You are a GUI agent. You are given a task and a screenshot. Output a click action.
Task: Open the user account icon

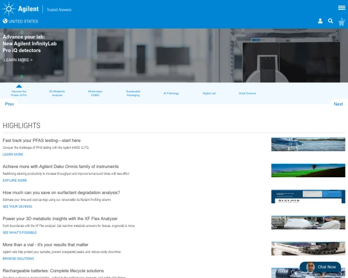pos(320,21)
